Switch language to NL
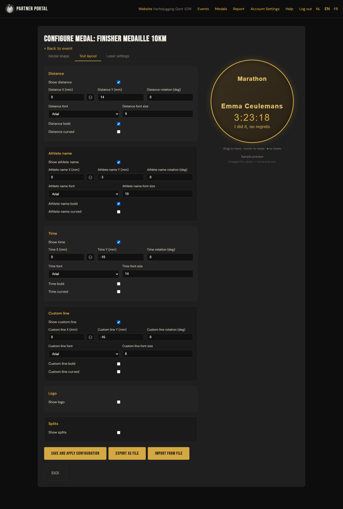Screen dimensions: 343x509 click(x=318, y=9)
